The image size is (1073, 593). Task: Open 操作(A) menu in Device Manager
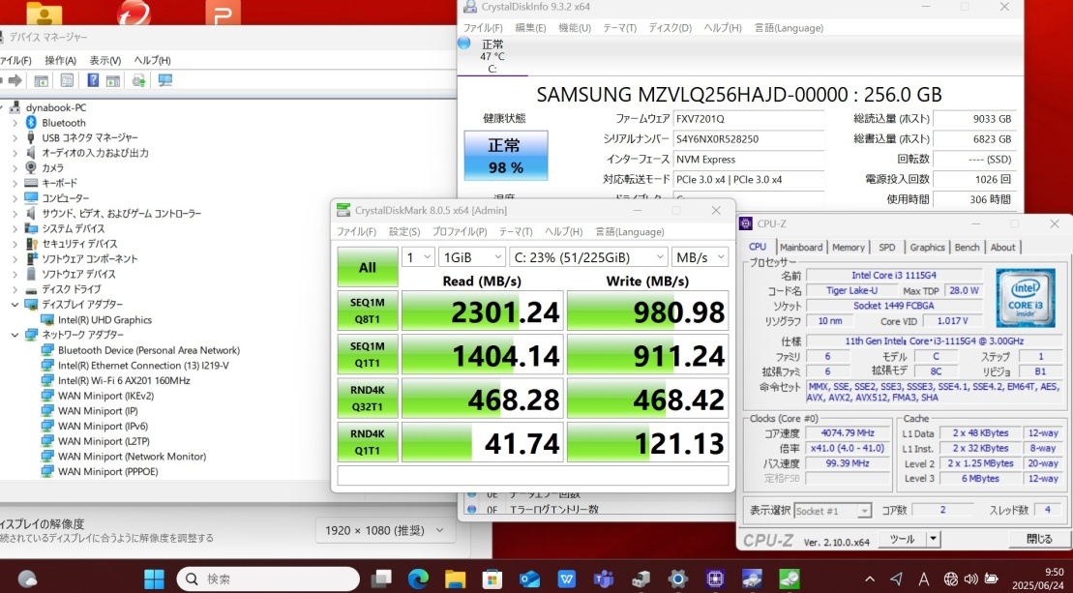(x=60, y=60)
